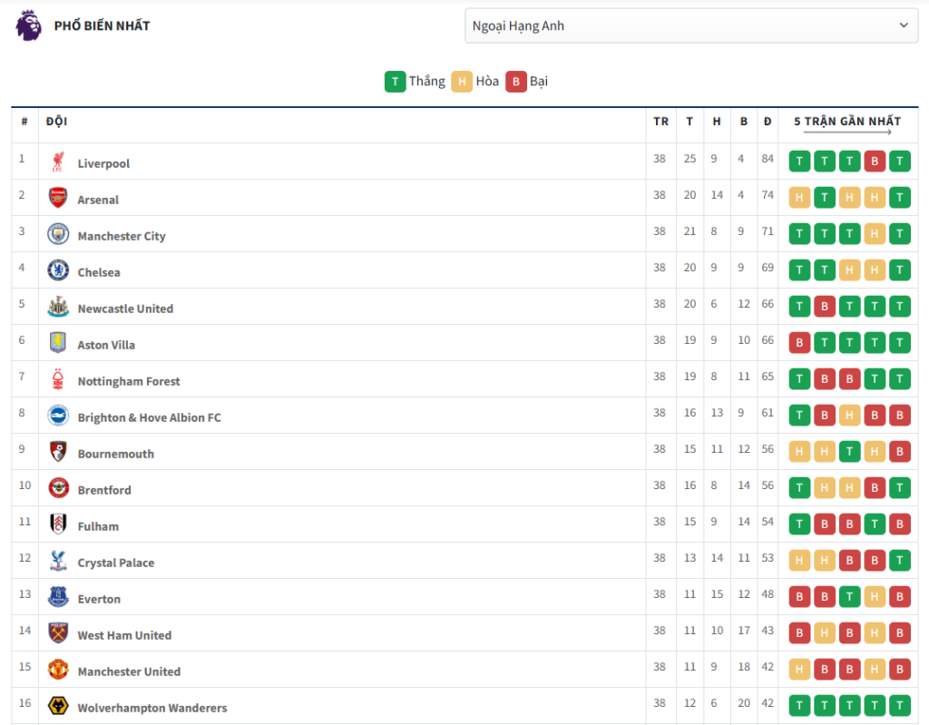Image resolution: width=929 pixels, height=725 pixels.
Task: Click the Newcastle United crest icon
Action: click(x=58, y=307)
